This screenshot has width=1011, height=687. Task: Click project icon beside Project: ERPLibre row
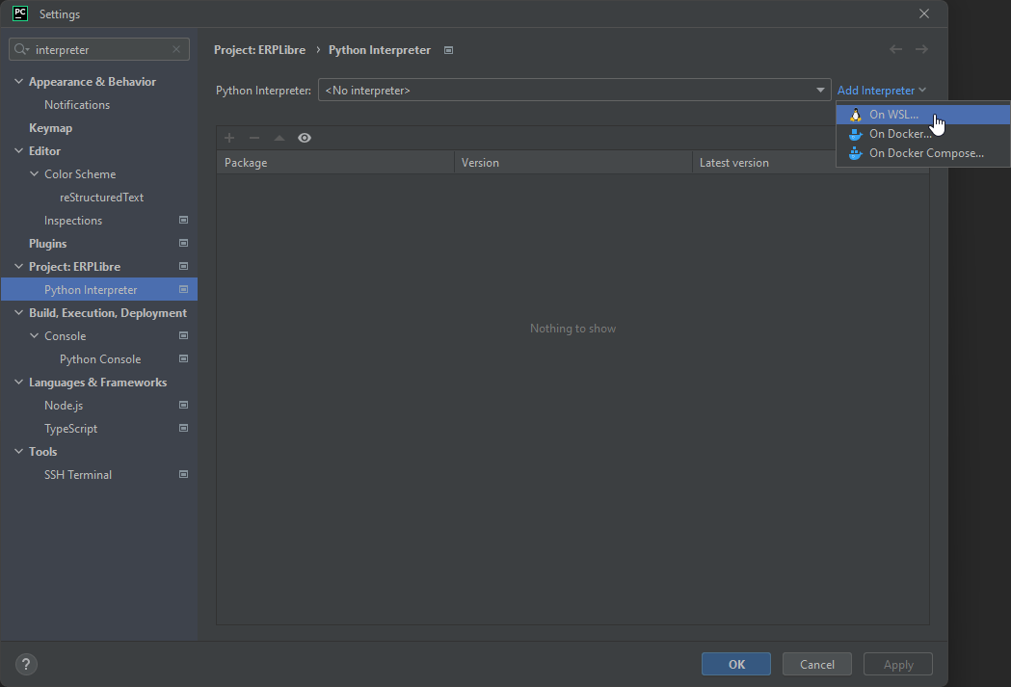point(184,266)
